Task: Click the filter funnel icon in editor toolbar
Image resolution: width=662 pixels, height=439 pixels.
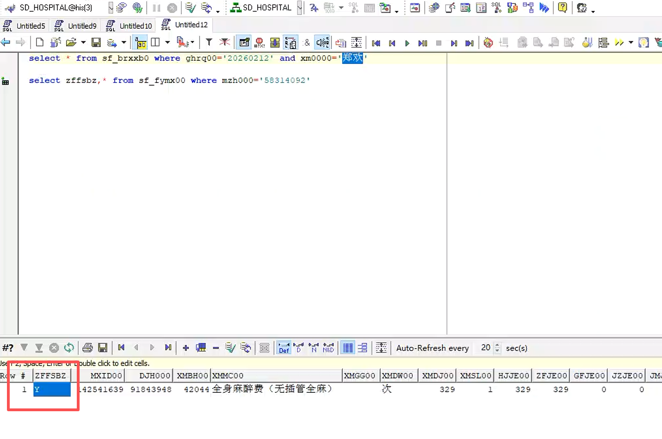Action: point(209,43)
